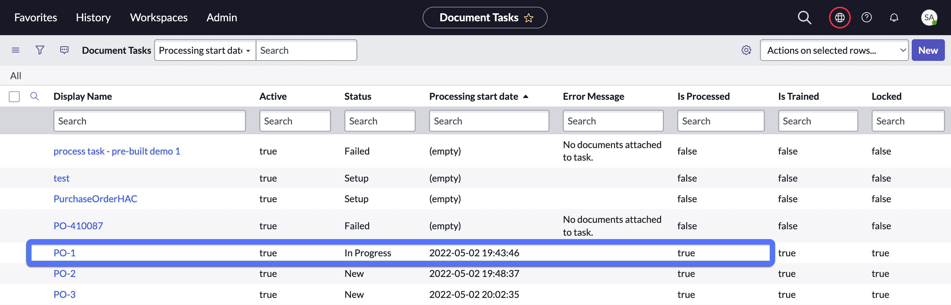
Task: Click the Setup status in PurchaseOrderHAC row
Action: 356,199
